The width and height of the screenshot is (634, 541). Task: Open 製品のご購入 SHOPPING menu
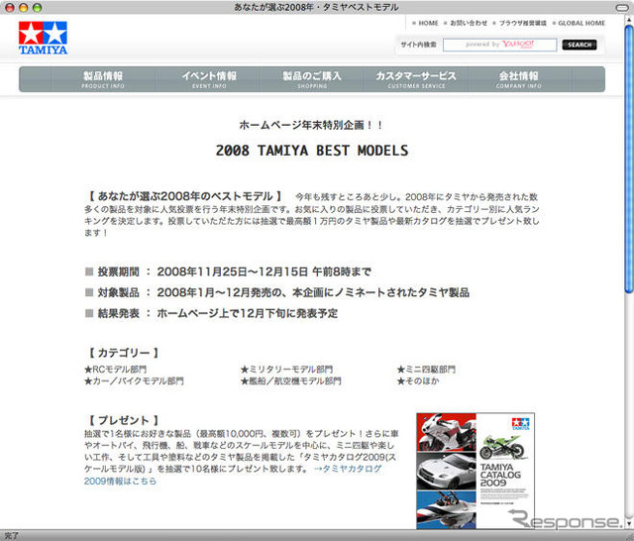(x=312, y=79)
